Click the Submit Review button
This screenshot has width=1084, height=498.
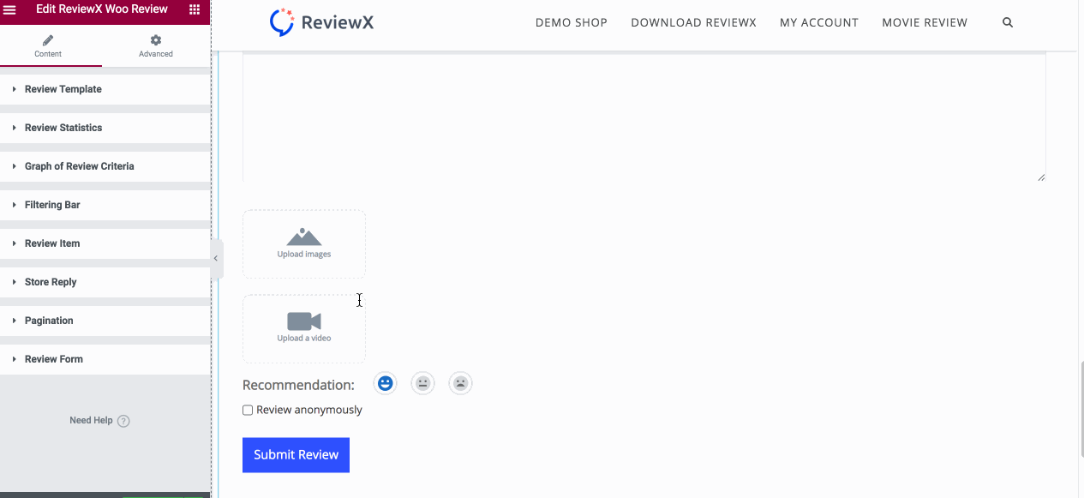(x=295, y=454)
